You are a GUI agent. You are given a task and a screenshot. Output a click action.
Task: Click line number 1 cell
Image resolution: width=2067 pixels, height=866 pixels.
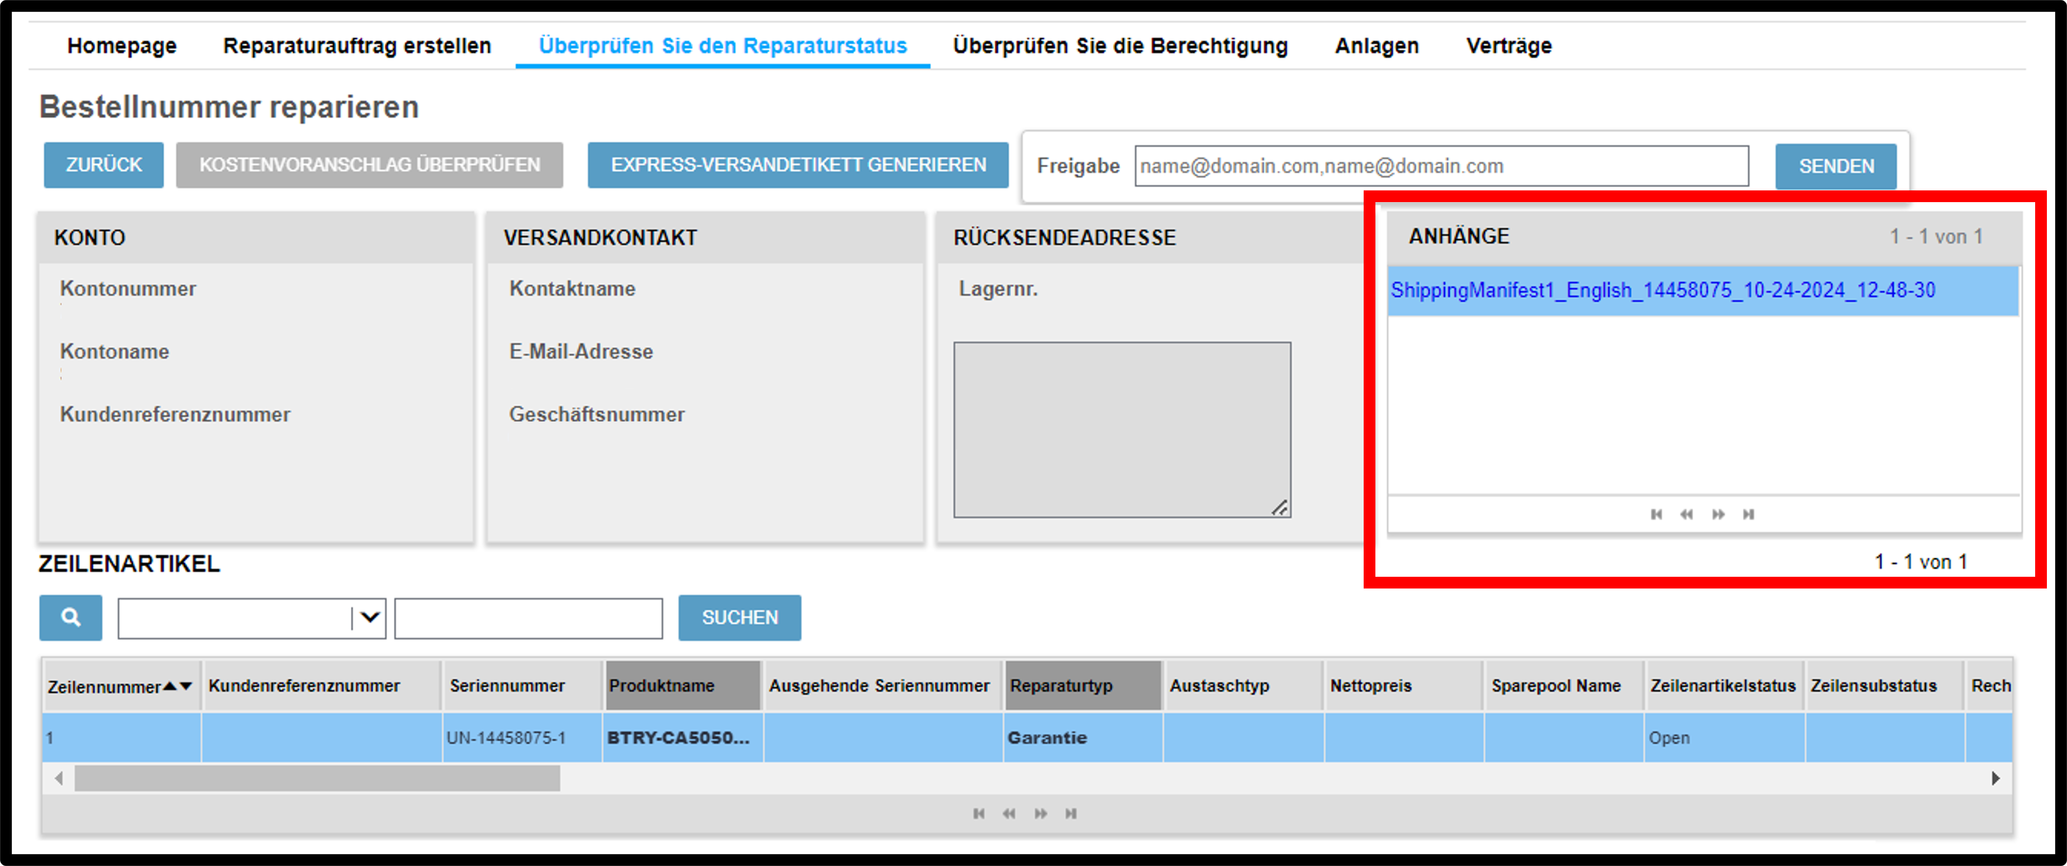[x=122, y=738]
